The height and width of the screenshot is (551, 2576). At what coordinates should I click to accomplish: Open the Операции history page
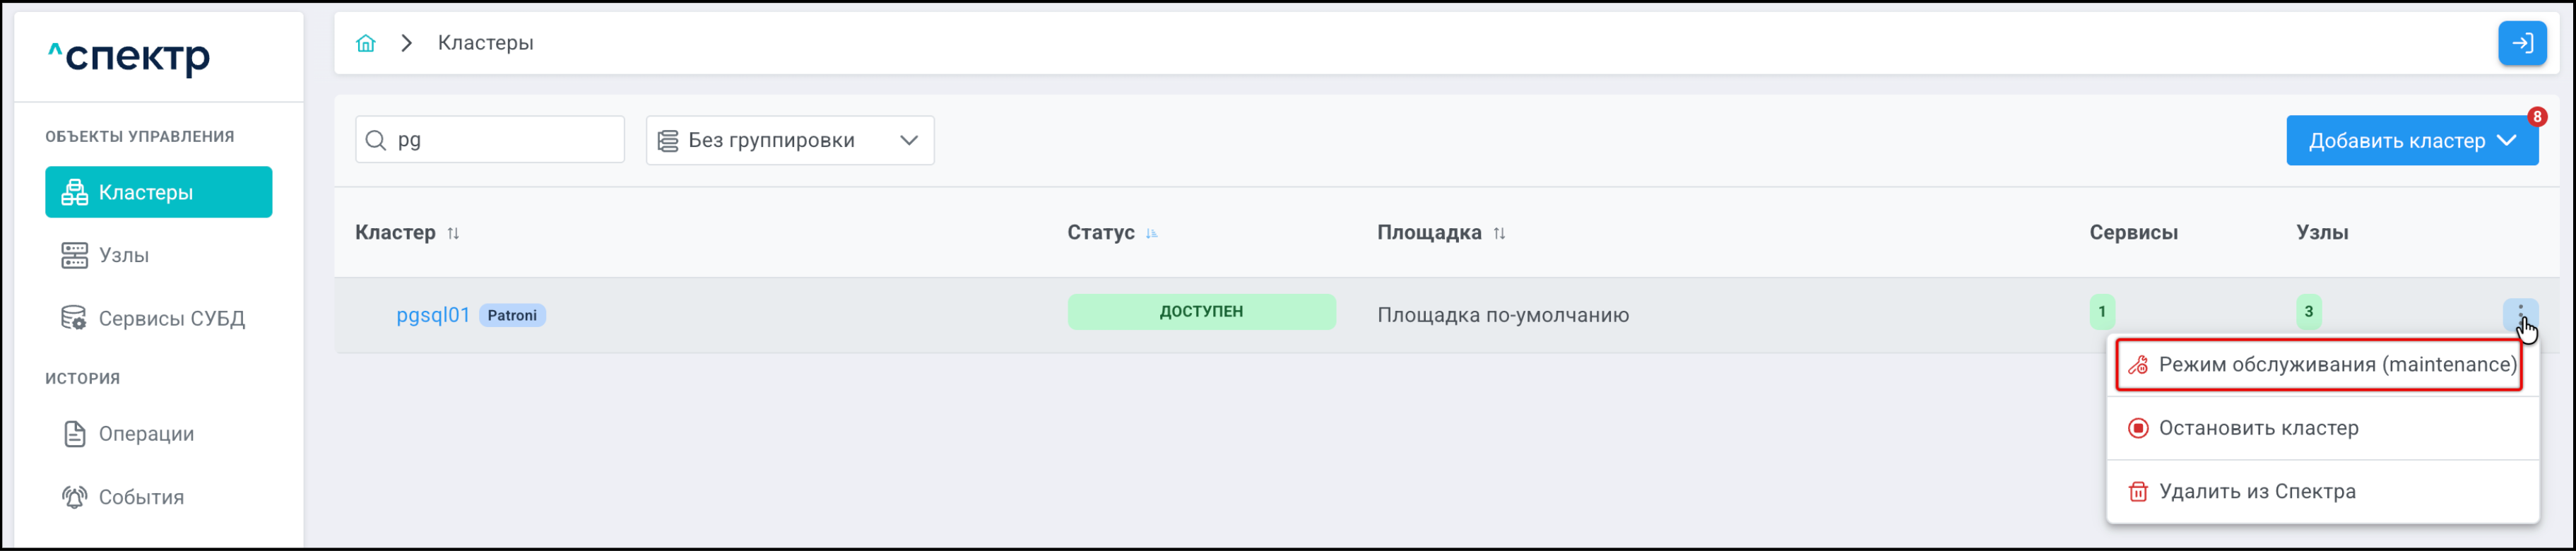145,434
